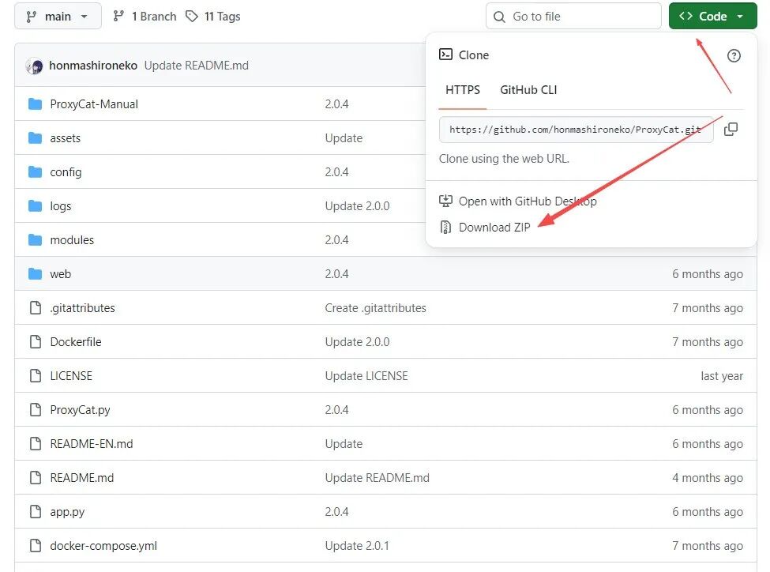The width and height of the screenshot is (770, 572).
Task: Open the README.md file
Action: point(82,478)
